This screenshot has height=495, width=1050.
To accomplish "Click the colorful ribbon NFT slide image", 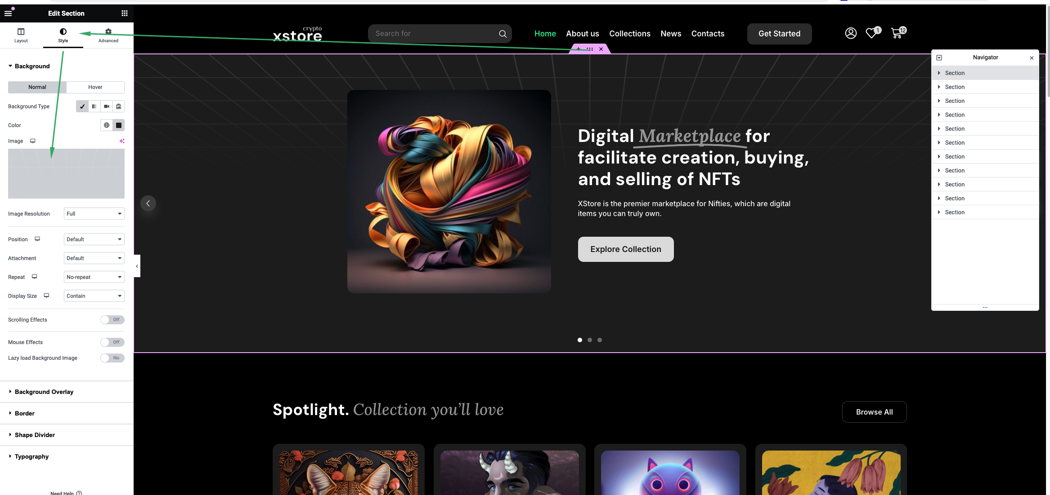I will (449, 191).
